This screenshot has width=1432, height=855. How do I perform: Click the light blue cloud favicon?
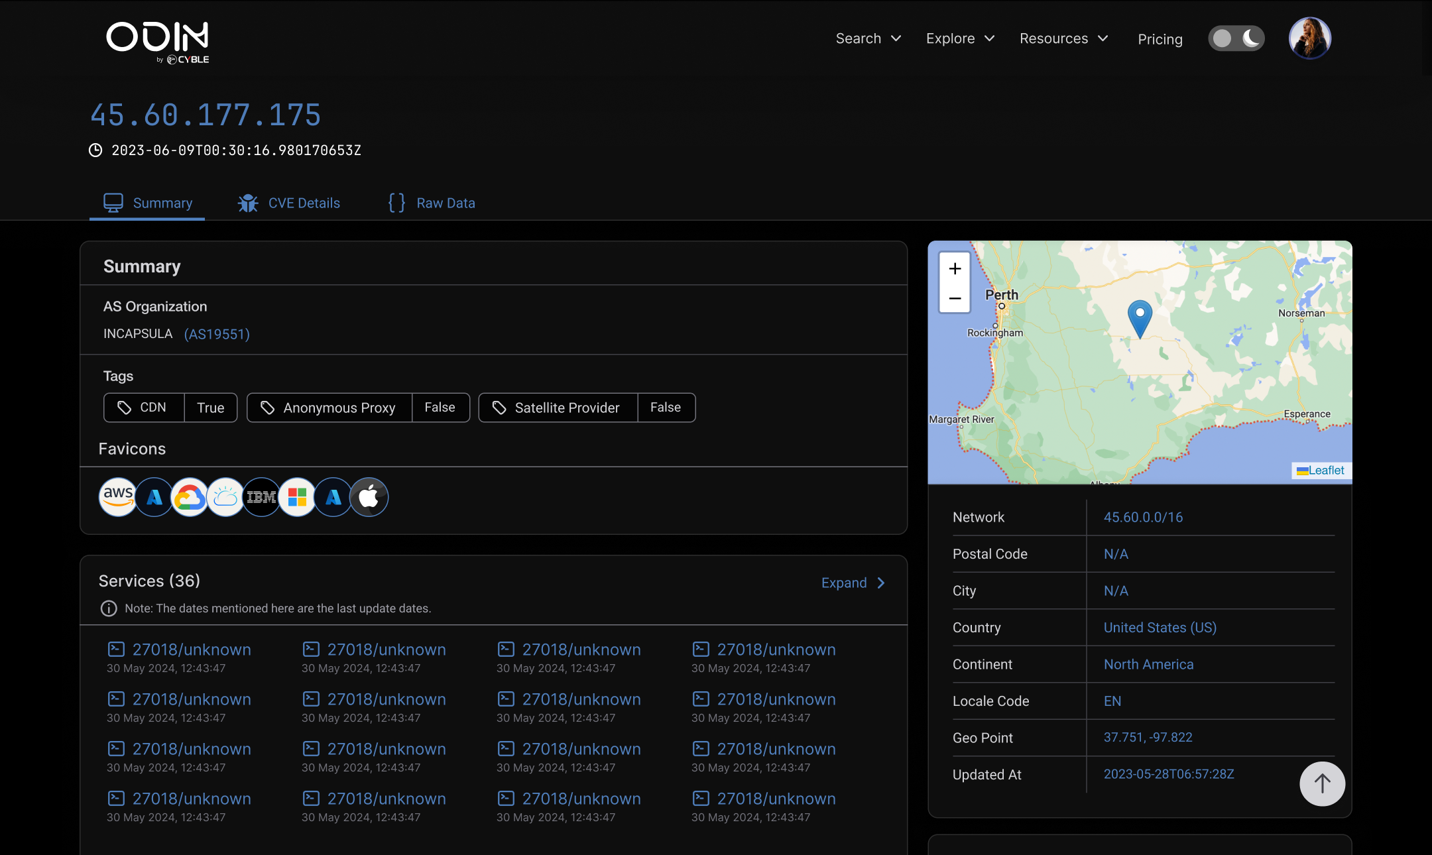pyautogui.click(x=225, y=497)
